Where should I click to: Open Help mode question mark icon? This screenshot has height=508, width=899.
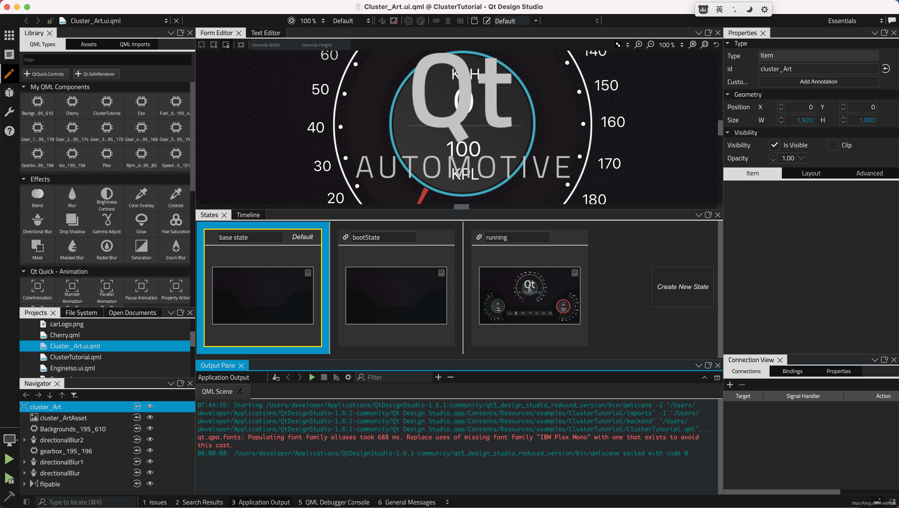[x=9, y=131]
